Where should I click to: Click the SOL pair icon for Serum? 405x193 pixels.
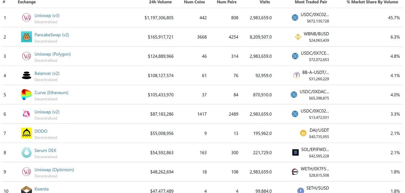click(x=295, y=152)
